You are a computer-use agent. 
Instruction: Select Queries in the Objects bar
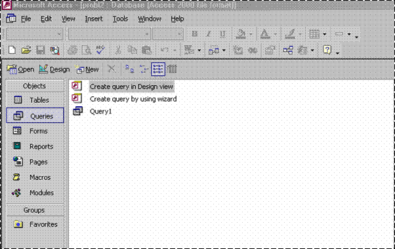[35, 115]
